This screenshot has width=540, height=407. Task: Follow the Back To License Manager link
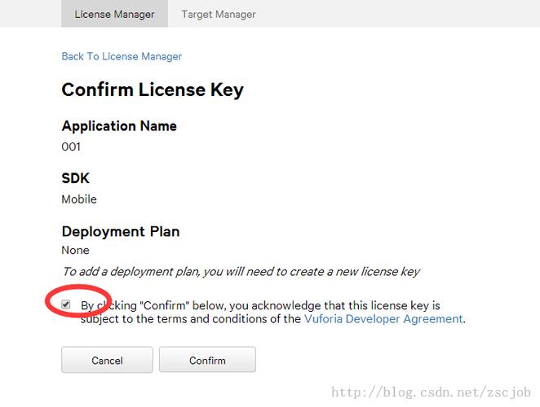click(x=122, y=56)
